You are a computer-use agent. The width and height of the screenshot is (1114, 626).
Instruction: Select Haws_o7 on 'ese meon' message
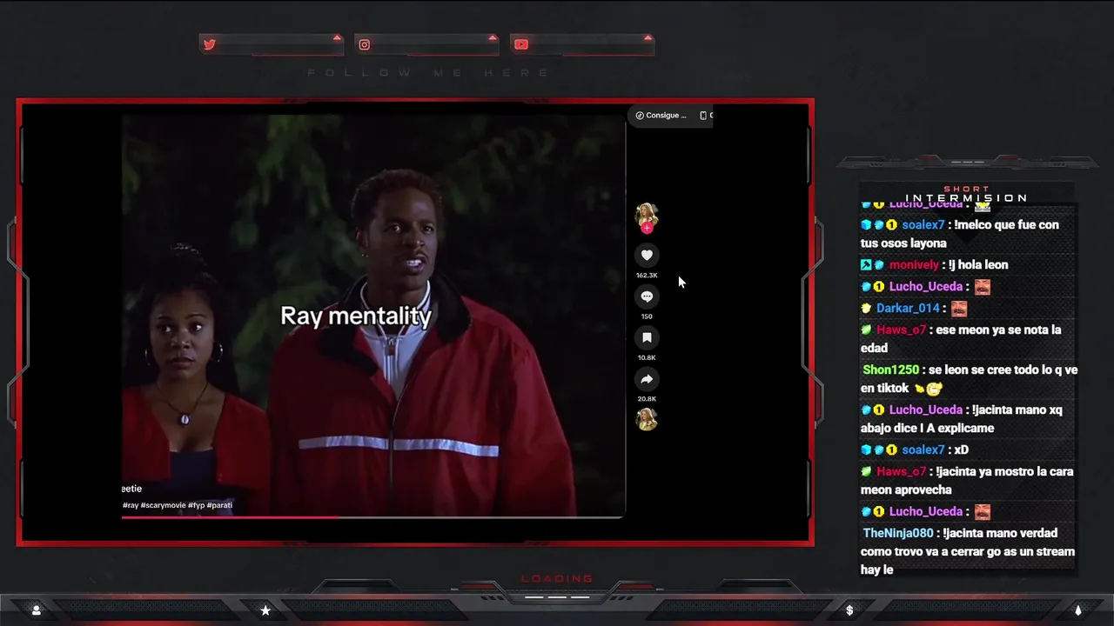902,330
